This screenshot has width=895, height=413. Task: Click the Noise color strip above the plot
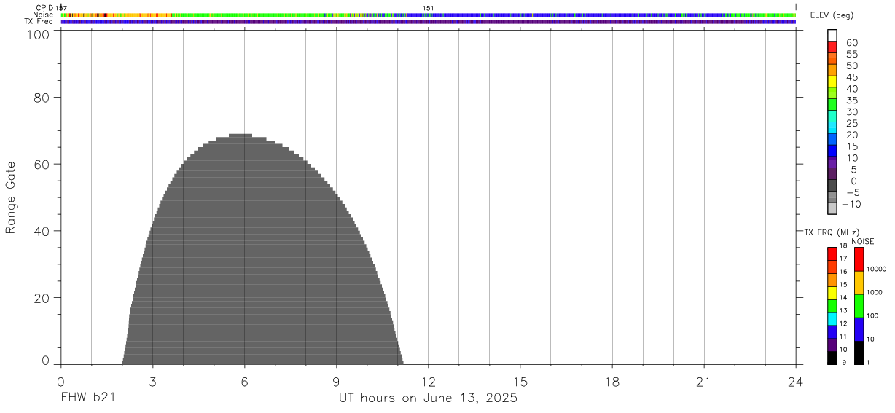[429, 15]
